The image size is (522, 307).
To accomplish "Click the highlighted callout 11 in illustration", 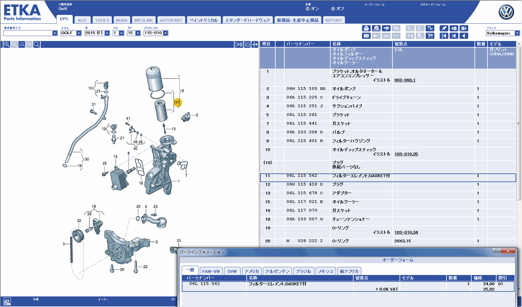I will pyautogui.click(x=177, y=103).
